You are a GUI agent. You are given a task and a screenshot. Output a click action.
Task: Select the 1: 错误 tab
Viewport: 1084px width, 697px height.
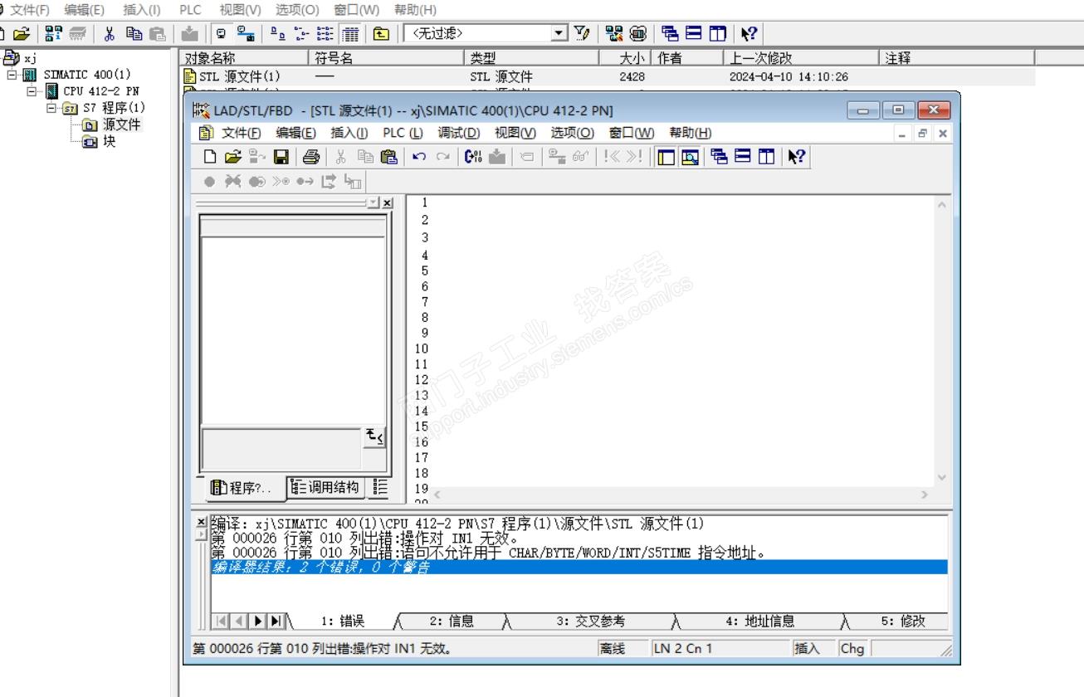pos(342,621)
